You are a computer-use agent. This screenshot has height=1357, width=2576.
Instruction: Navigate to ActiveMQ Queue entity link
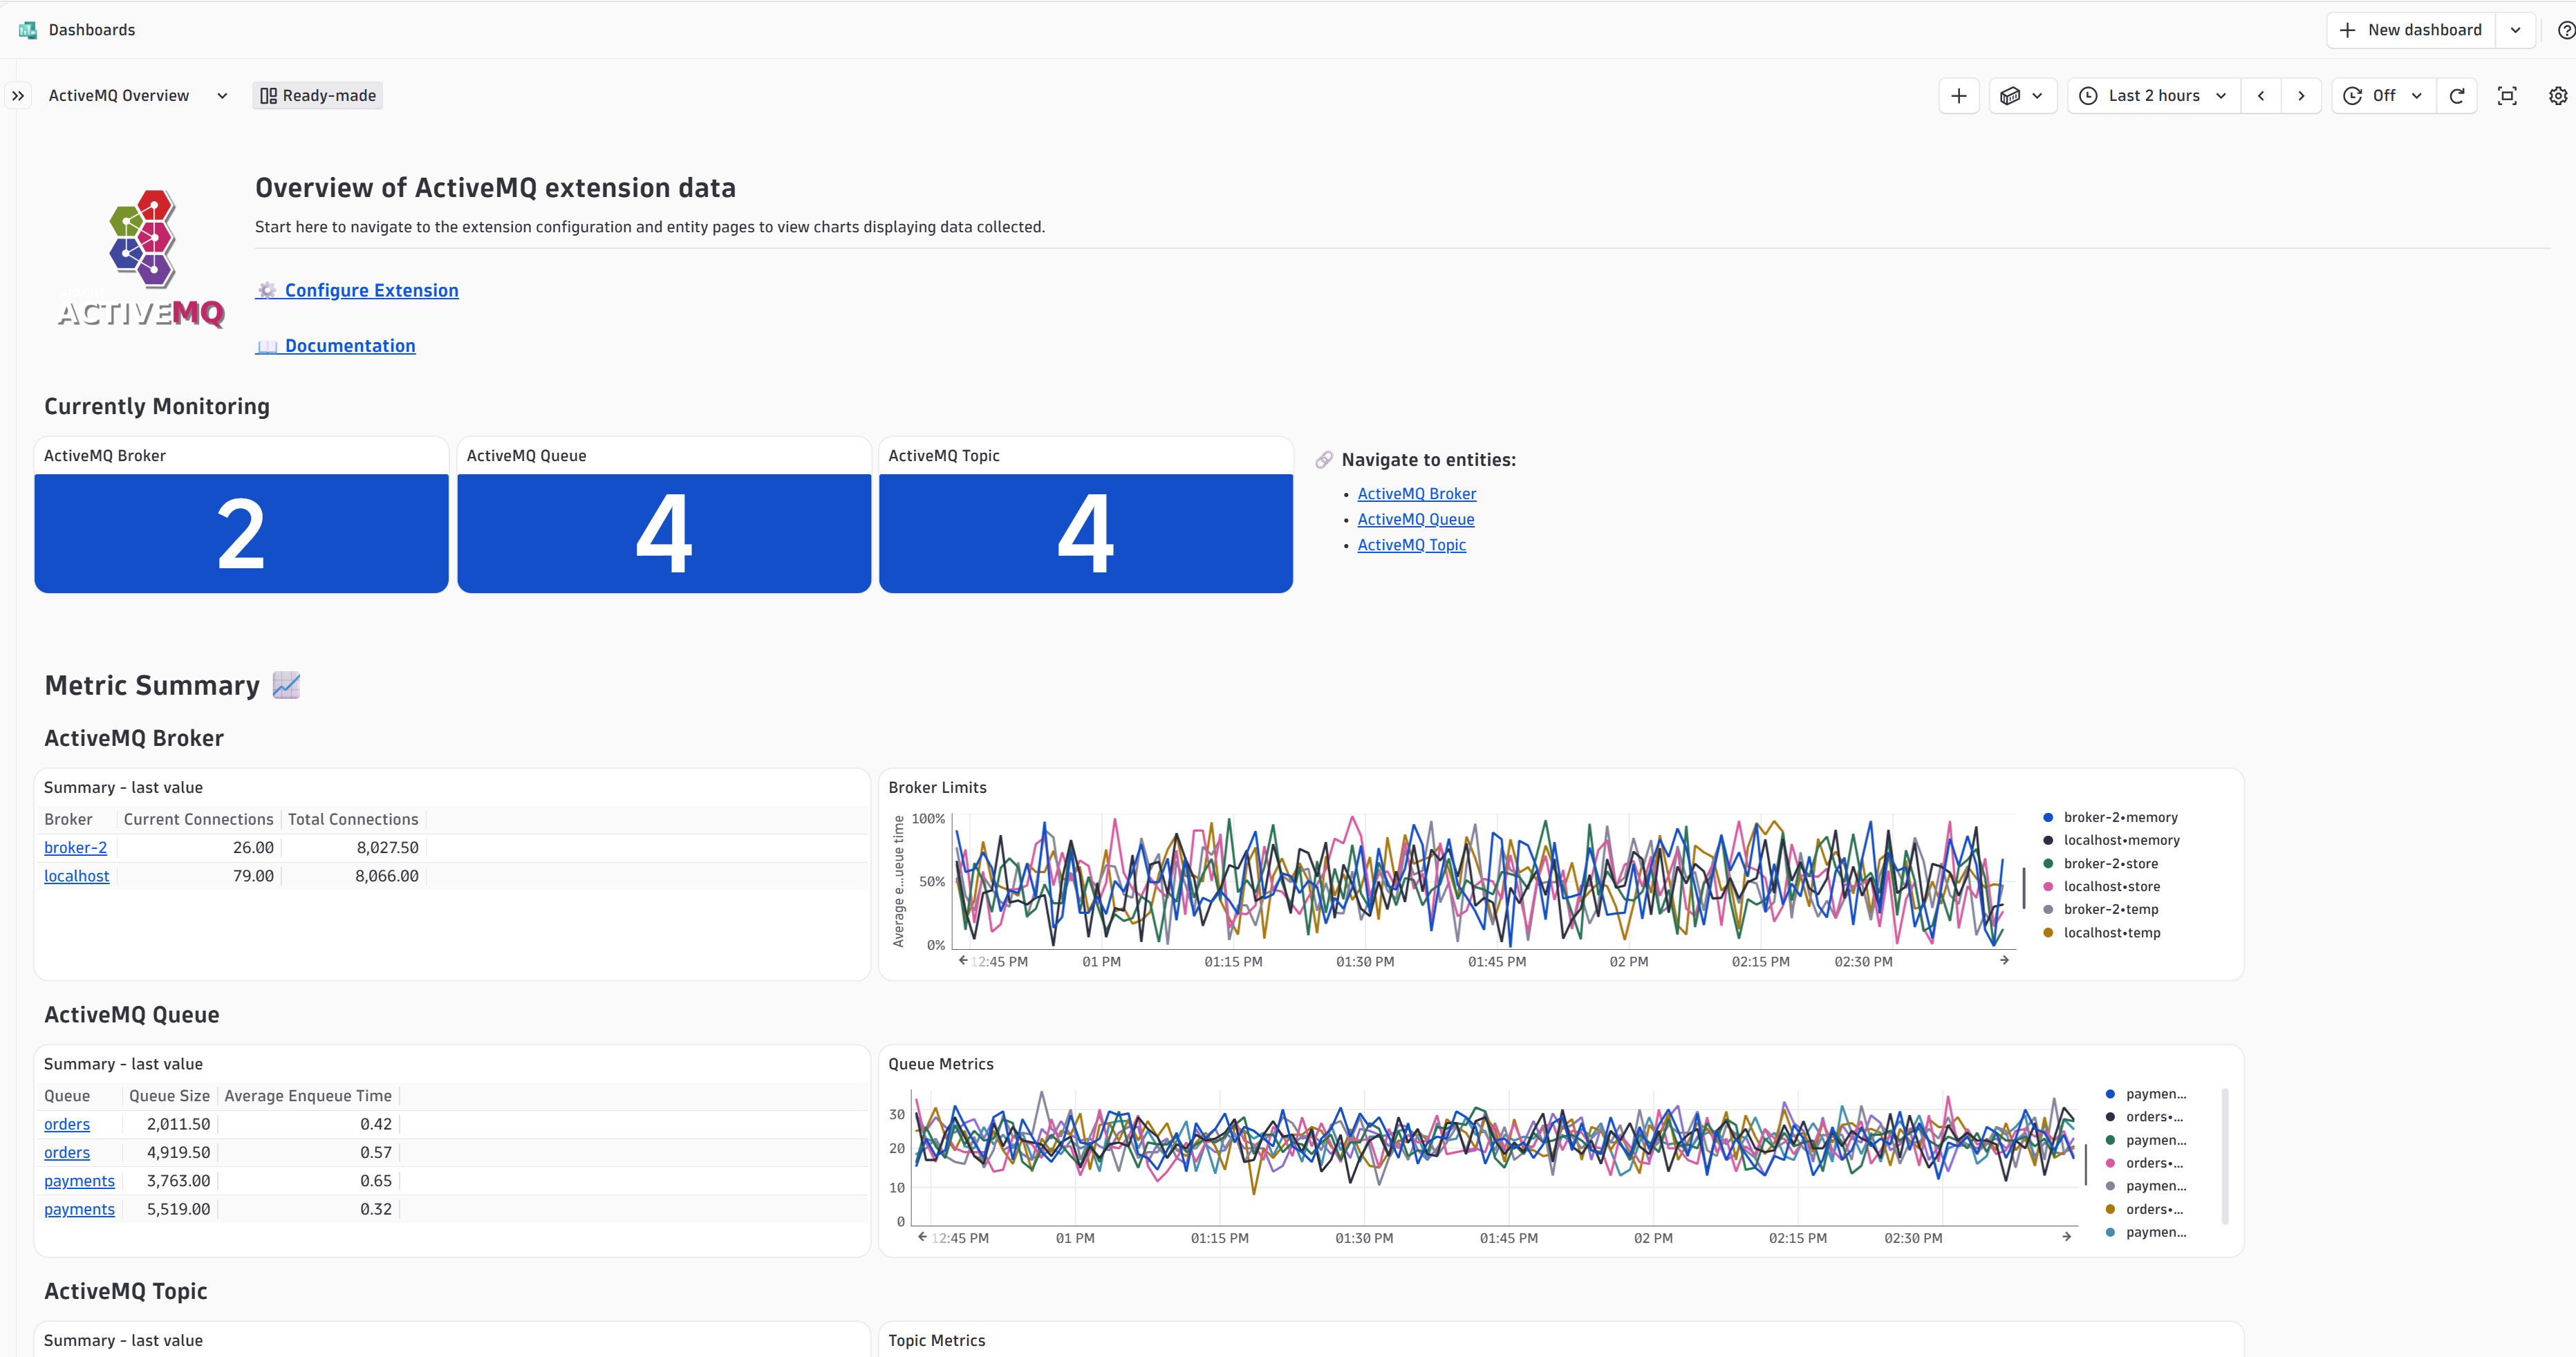tap(1415, 520)
